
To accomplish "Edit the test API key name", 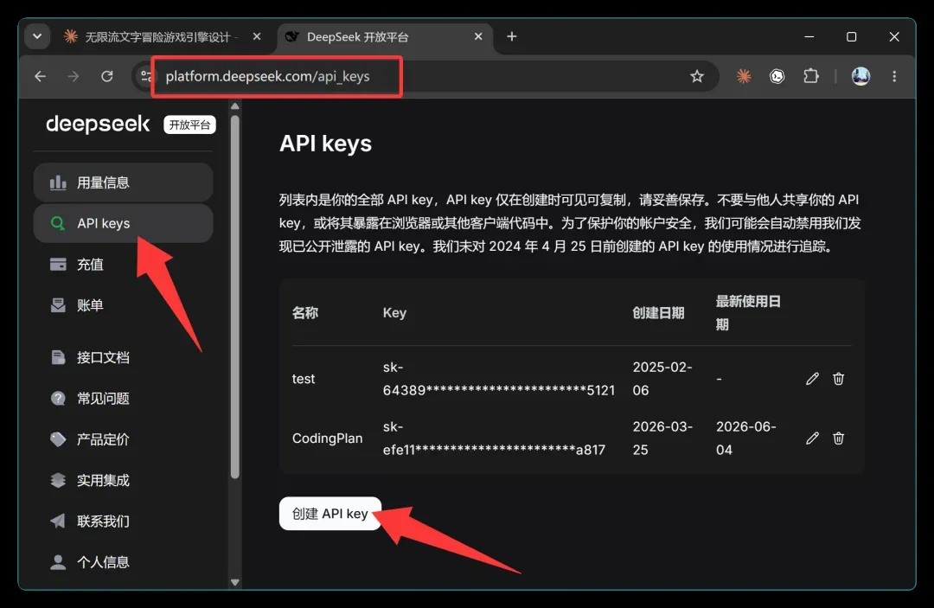I will click(x=812, y=379).
